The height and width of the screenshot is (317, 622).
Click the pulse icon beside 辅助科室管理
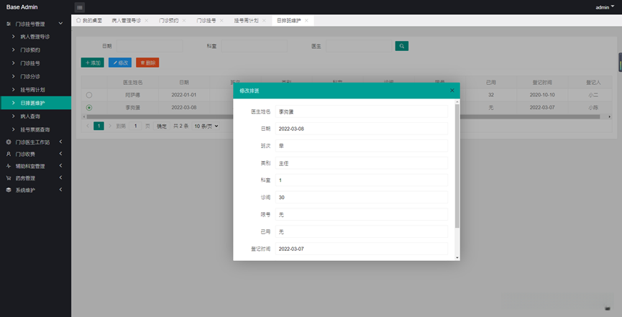tap(9, 166)
